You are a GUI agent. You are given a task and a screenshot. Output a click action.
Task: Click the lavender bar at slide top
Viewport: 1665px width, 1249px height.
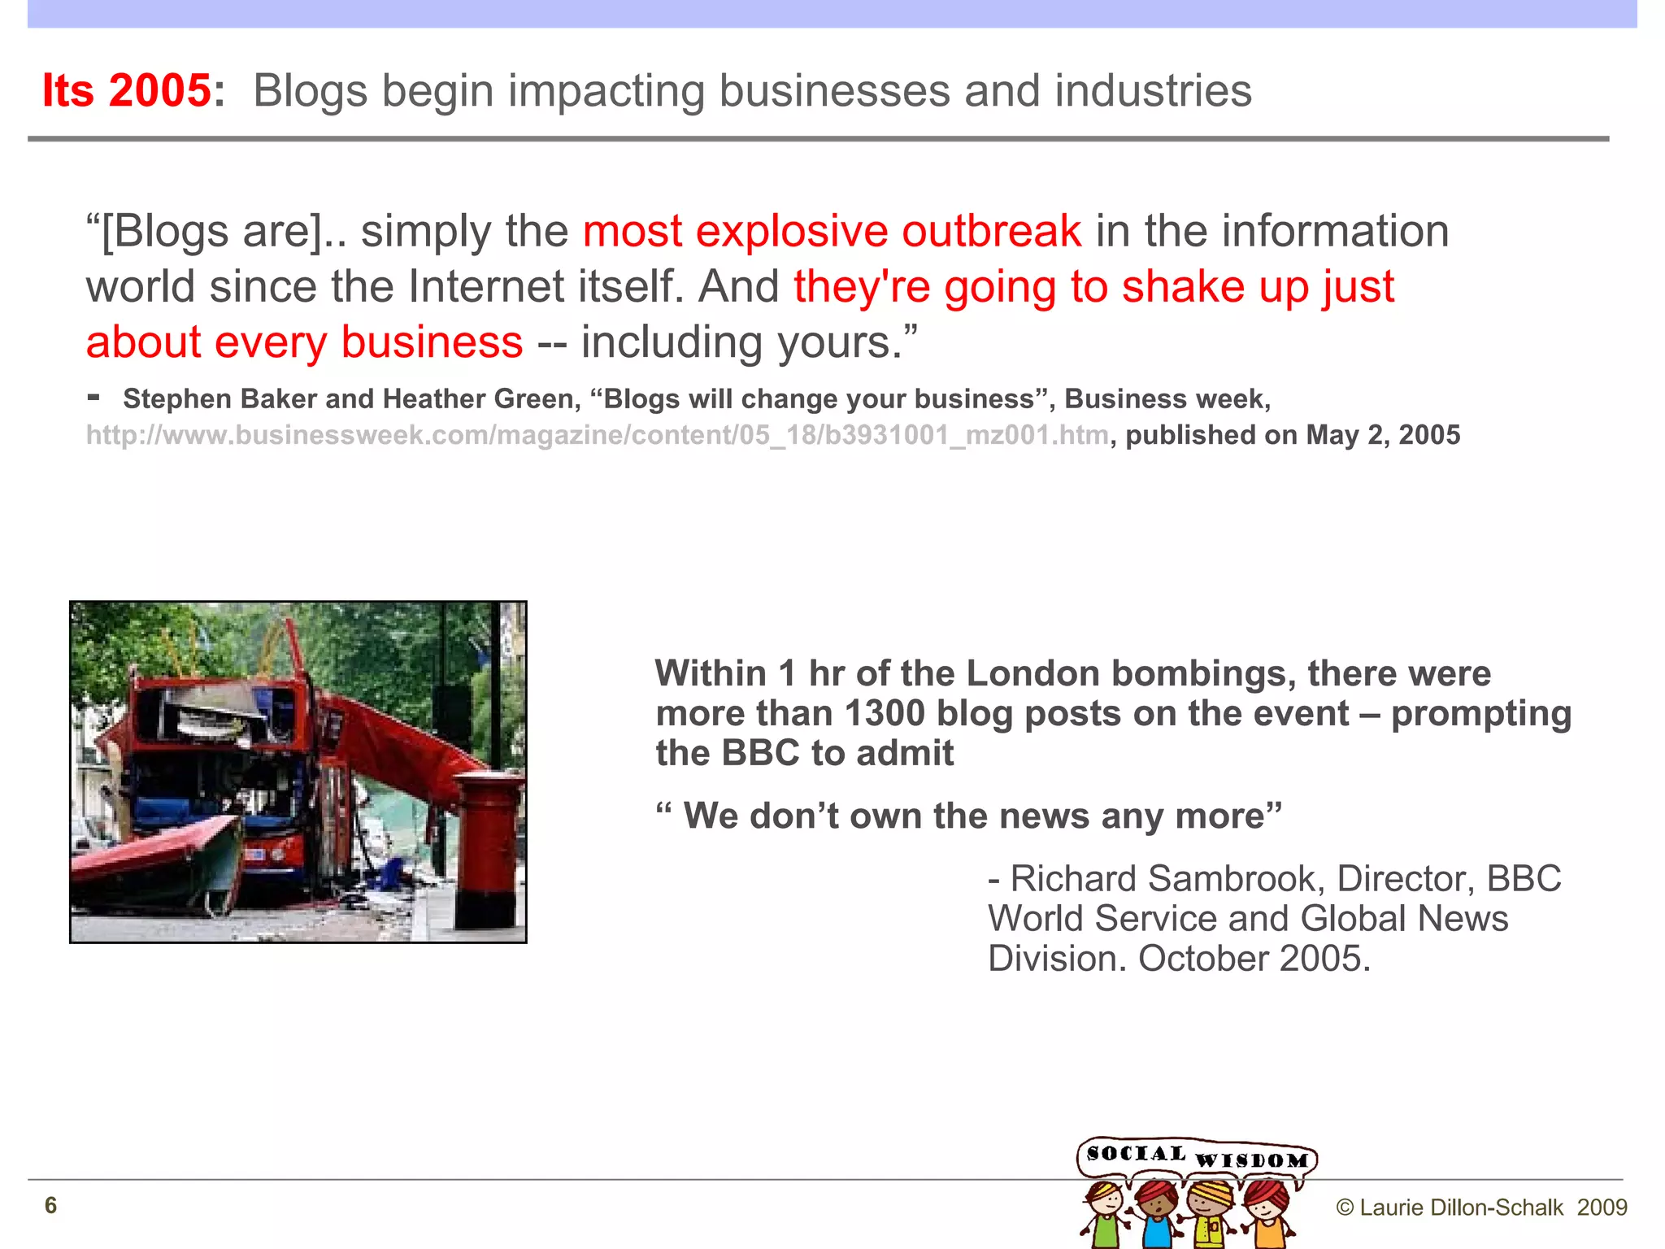tap(832, 14)
